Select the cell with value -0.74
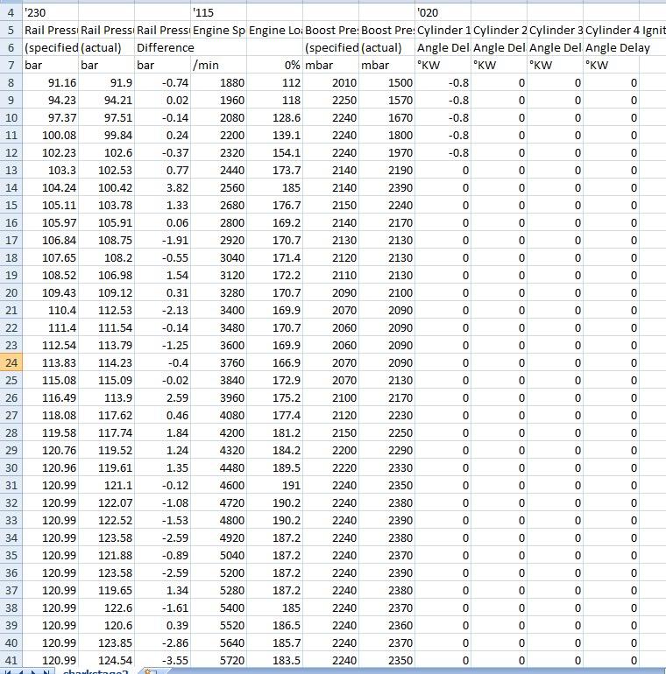The width and height of the screenshot is (666, 674). click(163, 82)
